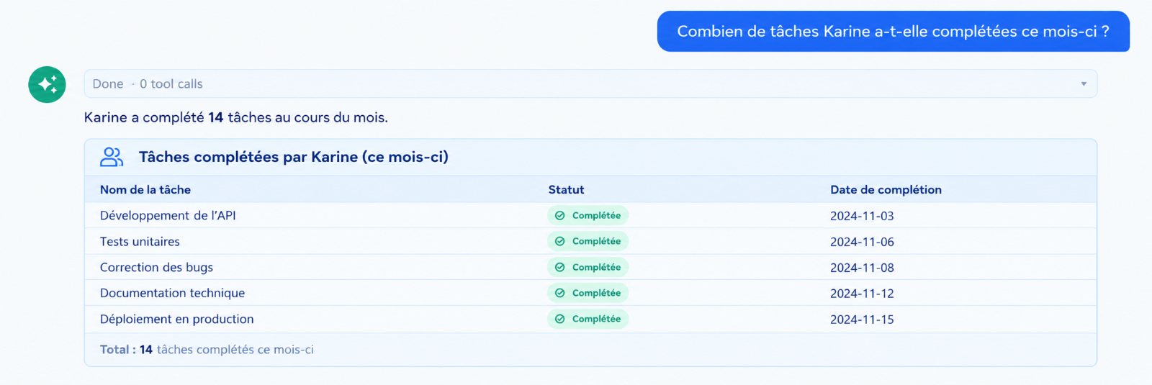Select the 'Correction des bugs' task name
Screen dimensions: 1152x385
[156, 268]
